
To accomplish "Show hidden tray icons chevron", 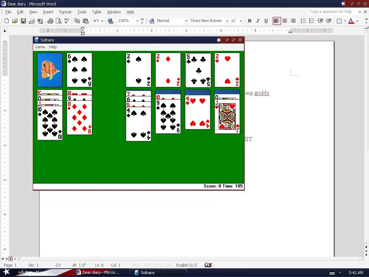I will (340, 273).
